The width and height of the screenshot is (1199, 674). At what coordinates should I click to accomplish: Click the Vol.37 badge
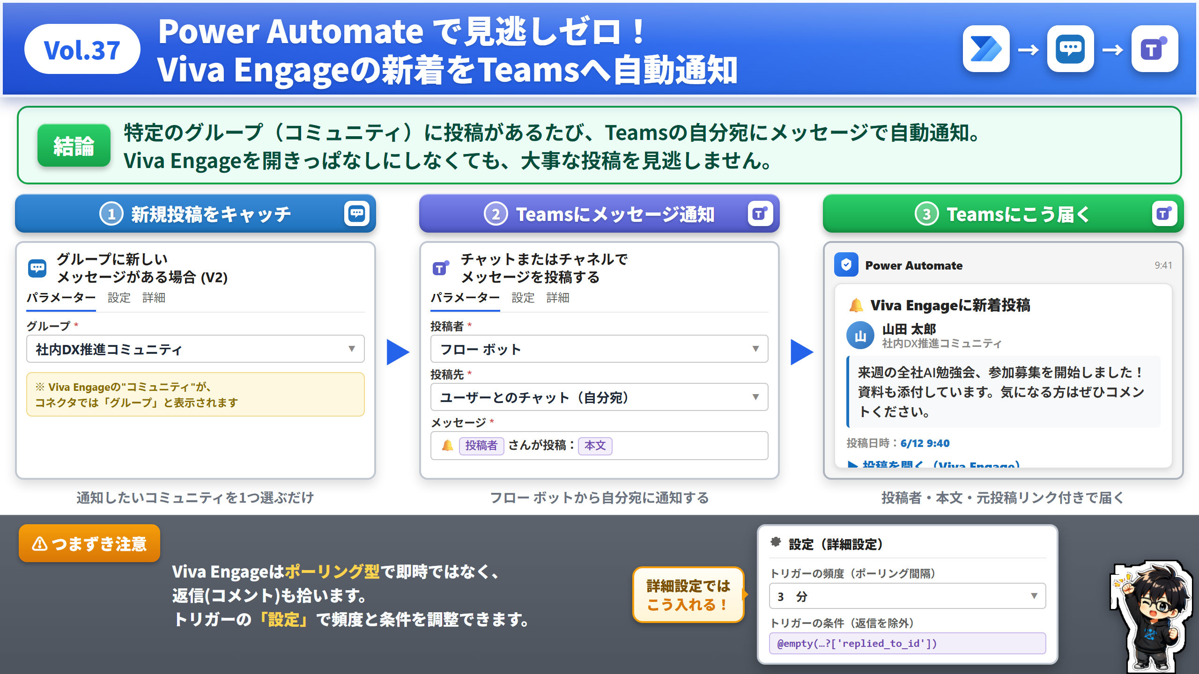pyautogui.click(x=82, y=49)
